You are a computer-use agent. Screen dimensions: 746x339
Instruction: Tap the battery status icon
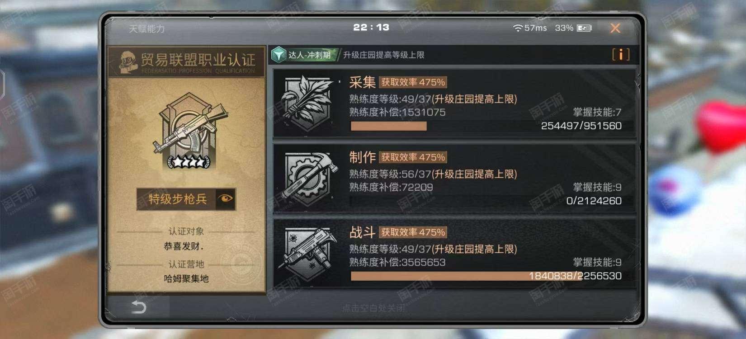(x=584, y=28)
